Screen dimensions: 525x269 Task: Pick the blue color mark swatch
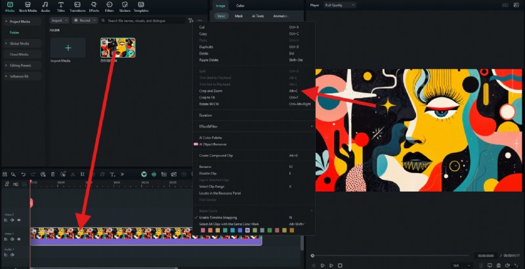coord(240,230)
